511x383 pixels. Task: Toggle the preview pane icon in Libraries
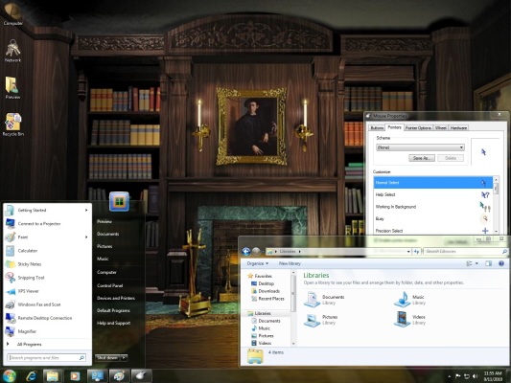(488, 263)
